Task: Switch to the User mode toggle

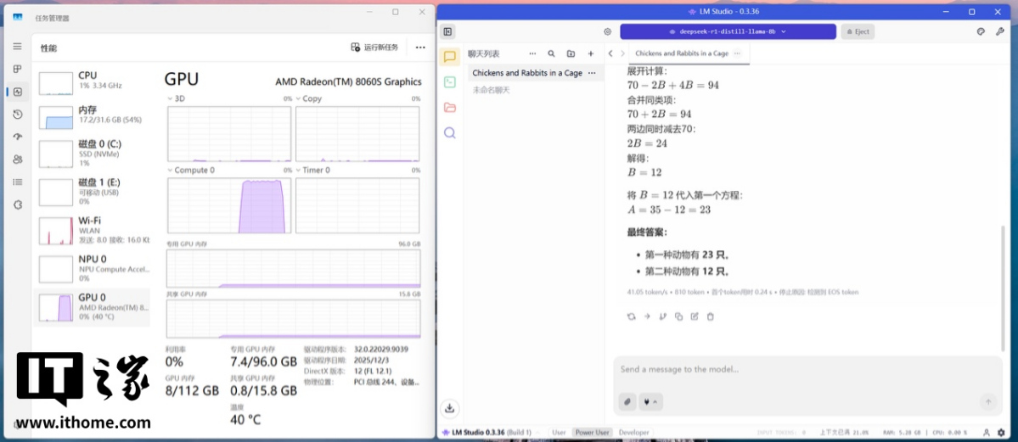Action: tap(559, 433)
